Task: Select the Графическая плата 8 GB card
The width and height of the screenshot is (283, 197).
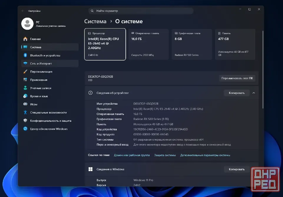Action: (192, 44)
